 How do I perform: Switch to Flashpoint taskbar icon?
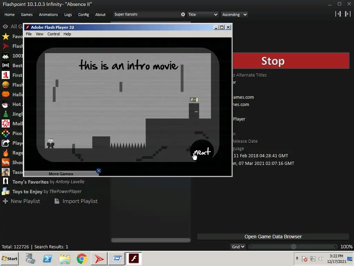click(x=99, y=258)
